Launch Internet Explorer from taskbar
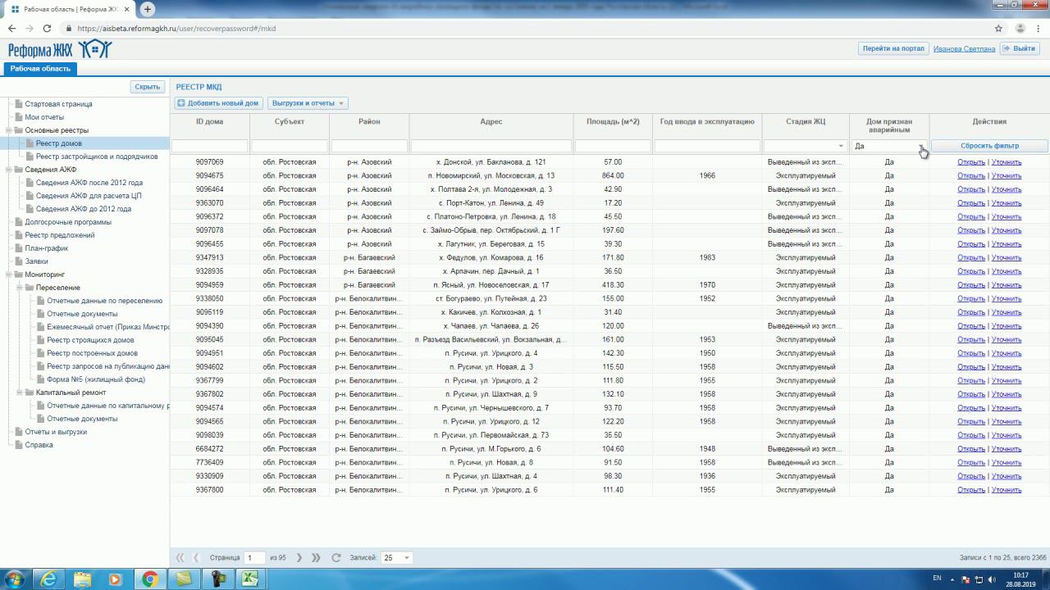The width and height of the screenshot is (1050, 590). (48, 579)
